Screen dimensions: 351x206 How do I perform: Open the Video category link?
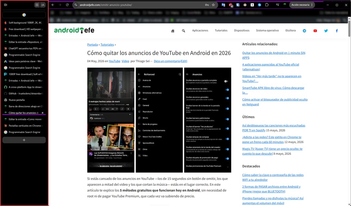[125, 61]
